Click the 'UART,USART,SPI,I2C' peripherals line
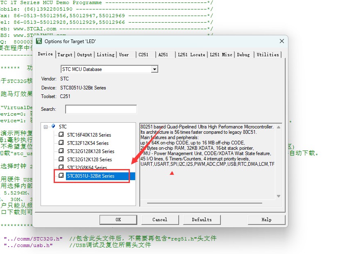338x254 pixels. [x=207, y=164]
